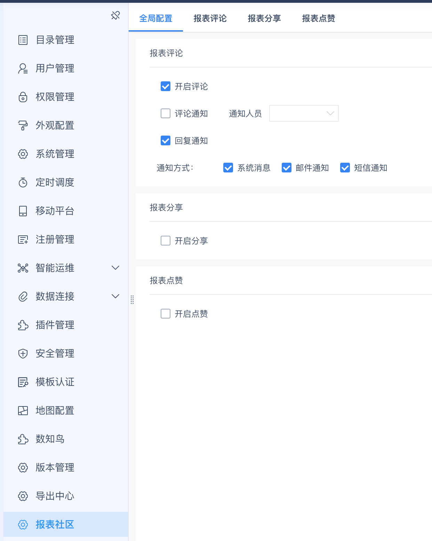Viewport: 432px width, 541px height.
Task: Click the 用户管理 person icon
Action: point(23,68)
